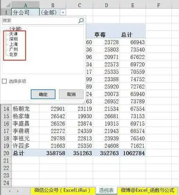Click grand total cell 1062784
The image size is (179, 195).
coord(133,153)
